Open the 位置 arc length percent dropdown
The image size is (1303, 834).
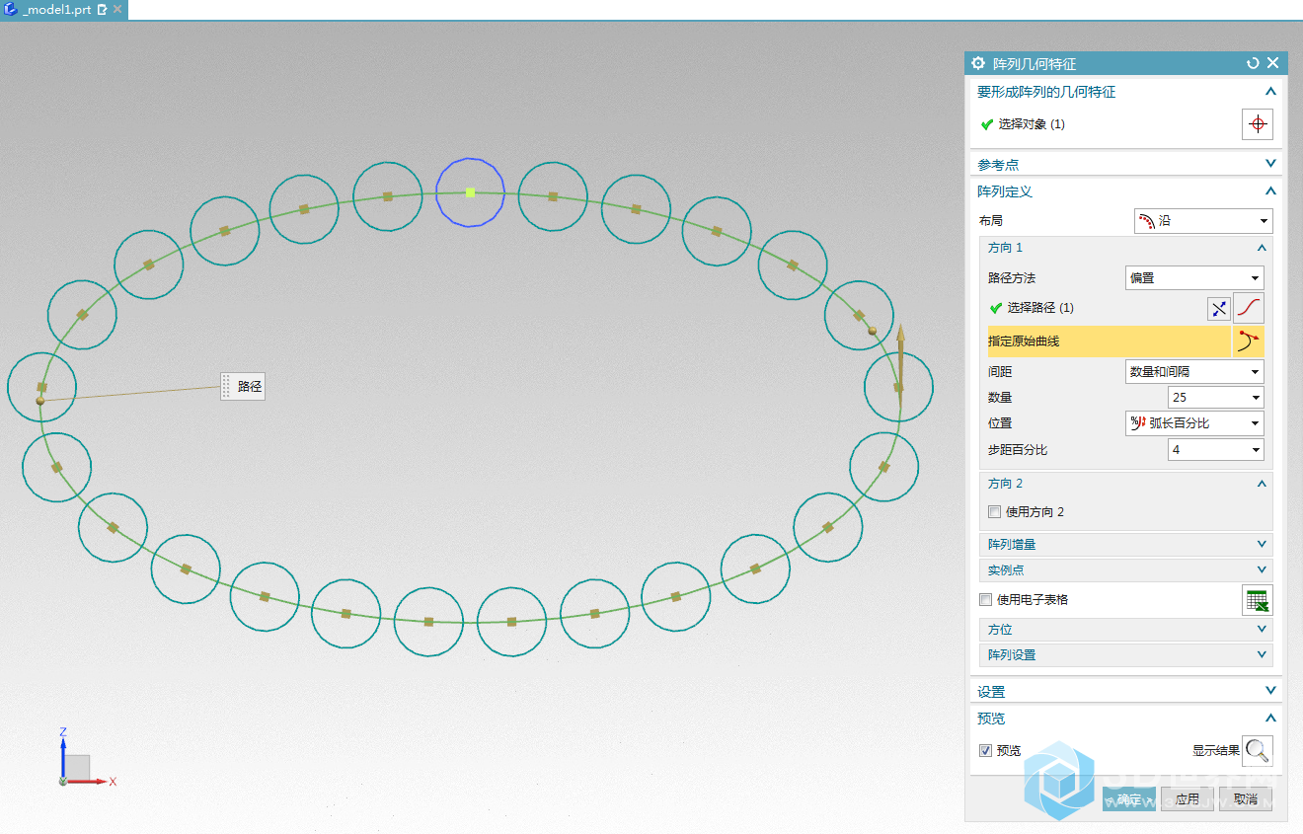point(1194,423)
